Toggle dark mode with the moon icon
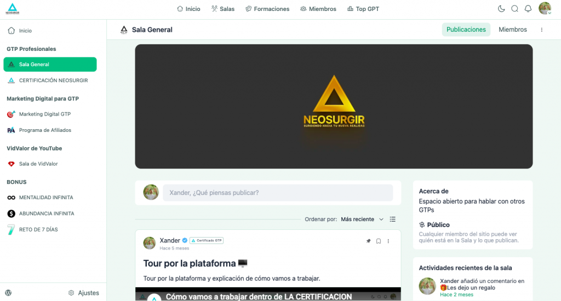 click(501, 9)
